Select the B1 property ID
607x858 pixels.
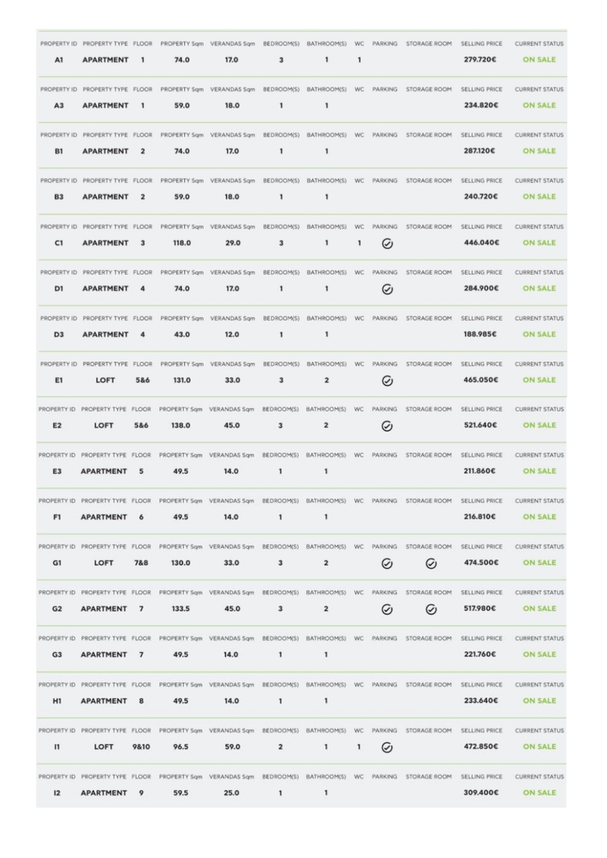[x=58, y=151]
